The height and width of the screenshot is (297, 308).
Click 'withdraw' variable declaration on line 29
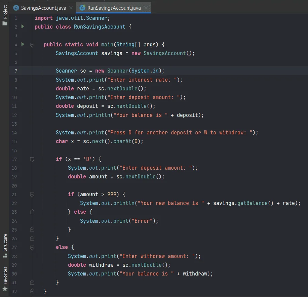pos(101,265)
